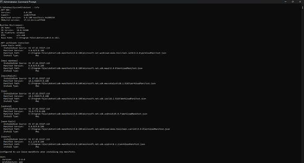The height and width of the screenshot is (163, 304).
Task: Click the '[aspire]' workload name
Action: pos(6,137)
